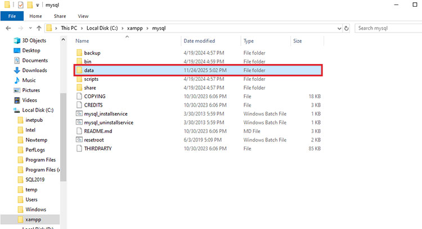The height and width of the screenshot is (229, 422).
Task: Select the Newtemp folder in tree
Action: [37, 140]
